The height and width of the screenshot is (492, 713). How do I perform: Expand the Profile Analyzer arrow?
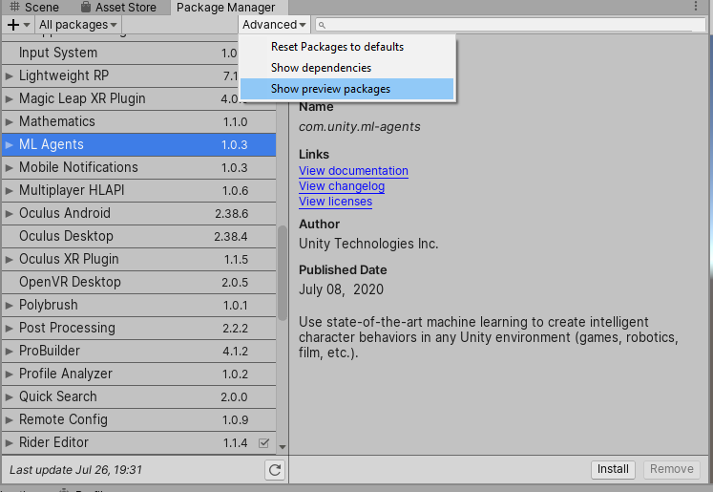tap(10, 374)
